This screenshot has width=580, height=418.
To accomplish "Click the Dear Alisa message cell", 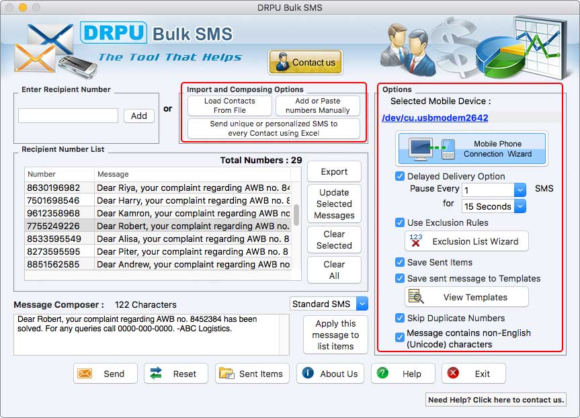I will click(x=193, y=239).
